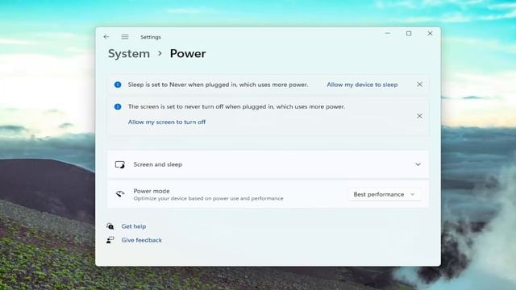Viewport: 516px width, 290px height.
Task: Open the Give feedback link
Action: pos(142,240)
